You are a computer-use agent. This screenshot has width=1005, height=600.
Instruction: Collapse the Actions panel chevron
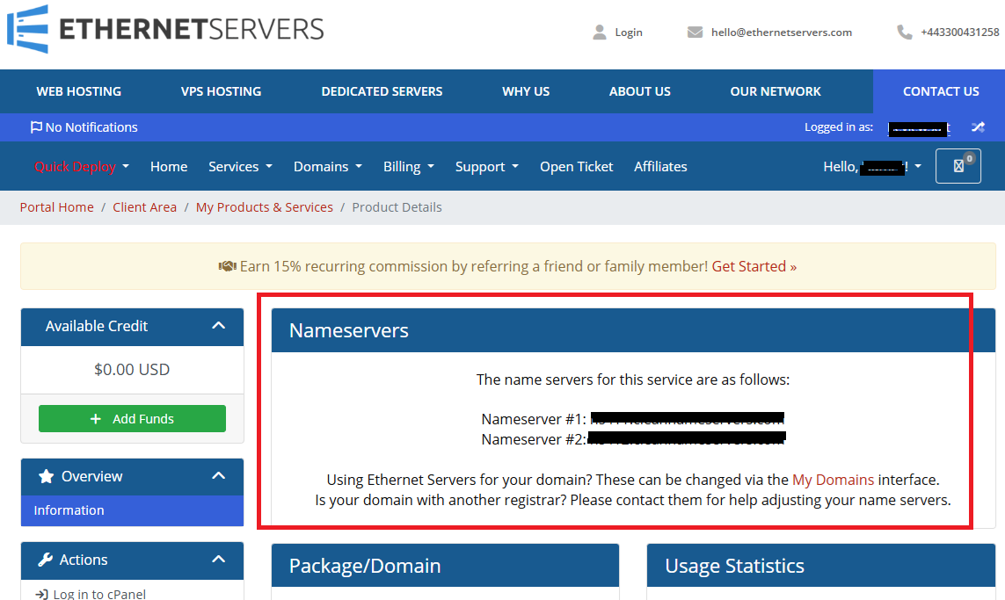pyautogui.click(x=219, y=559)
